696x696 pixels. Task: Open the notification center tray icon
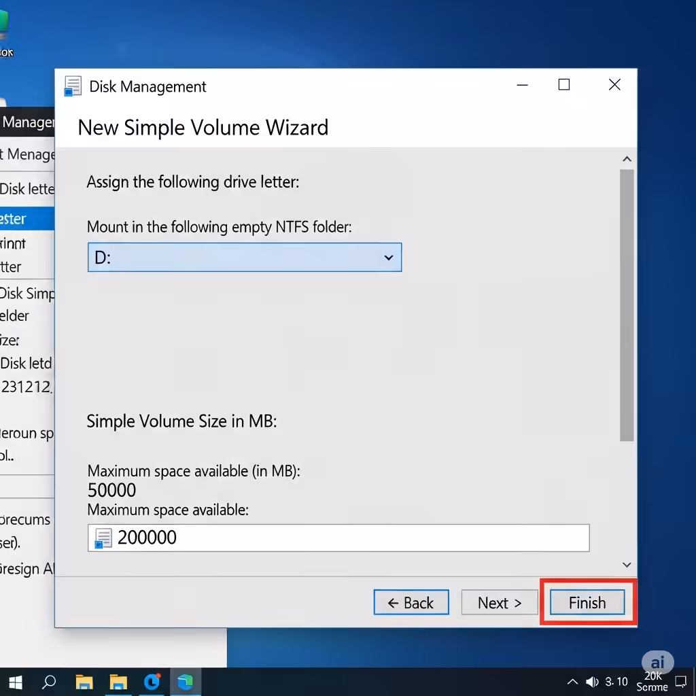pyautogui.click(x=680, y=681)
